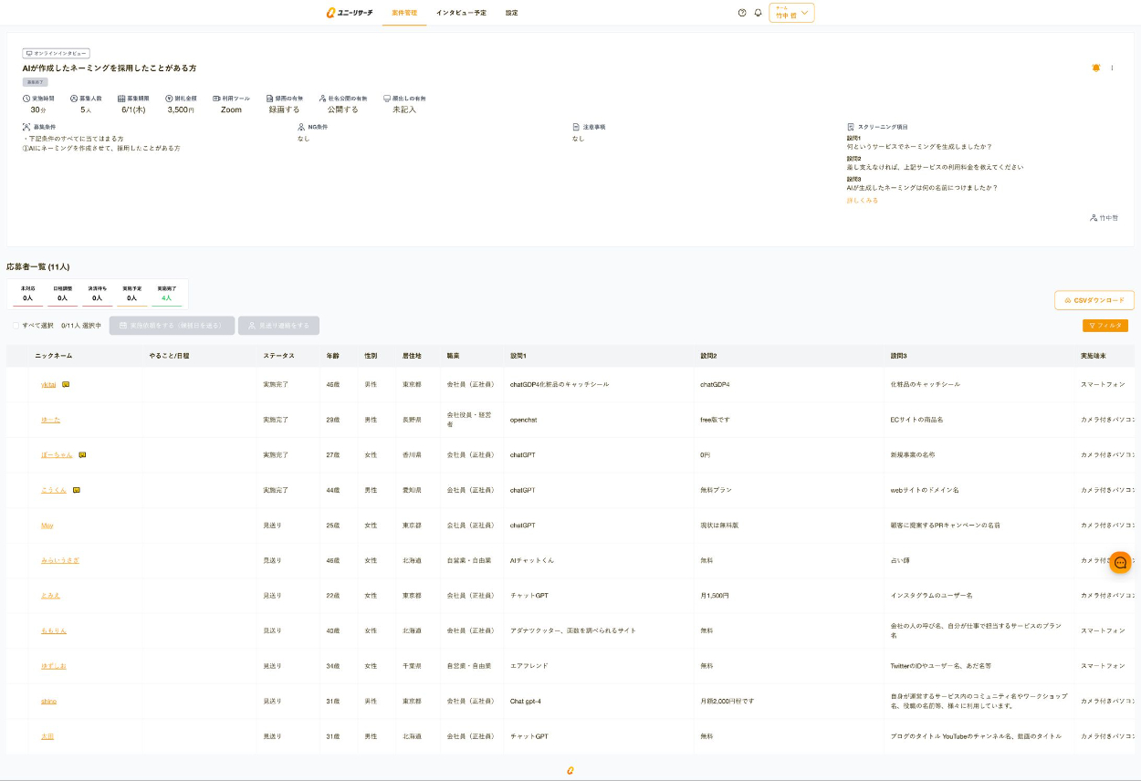The height and width of the screenshot is (781, 1141).
Task: Open applicant みらいうさぎ profile link
Action: (x=60, y=560)
